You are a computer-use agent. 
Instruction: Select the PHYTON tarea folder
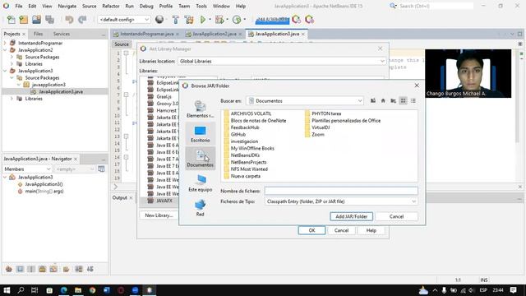tap(323, 113)
